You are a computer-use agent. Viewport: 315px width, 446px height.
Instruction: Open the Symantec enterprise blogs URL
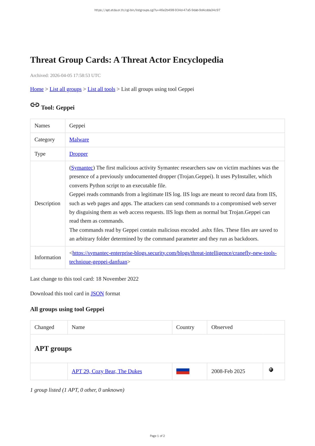pyautogui.click(x=174, y=253)
